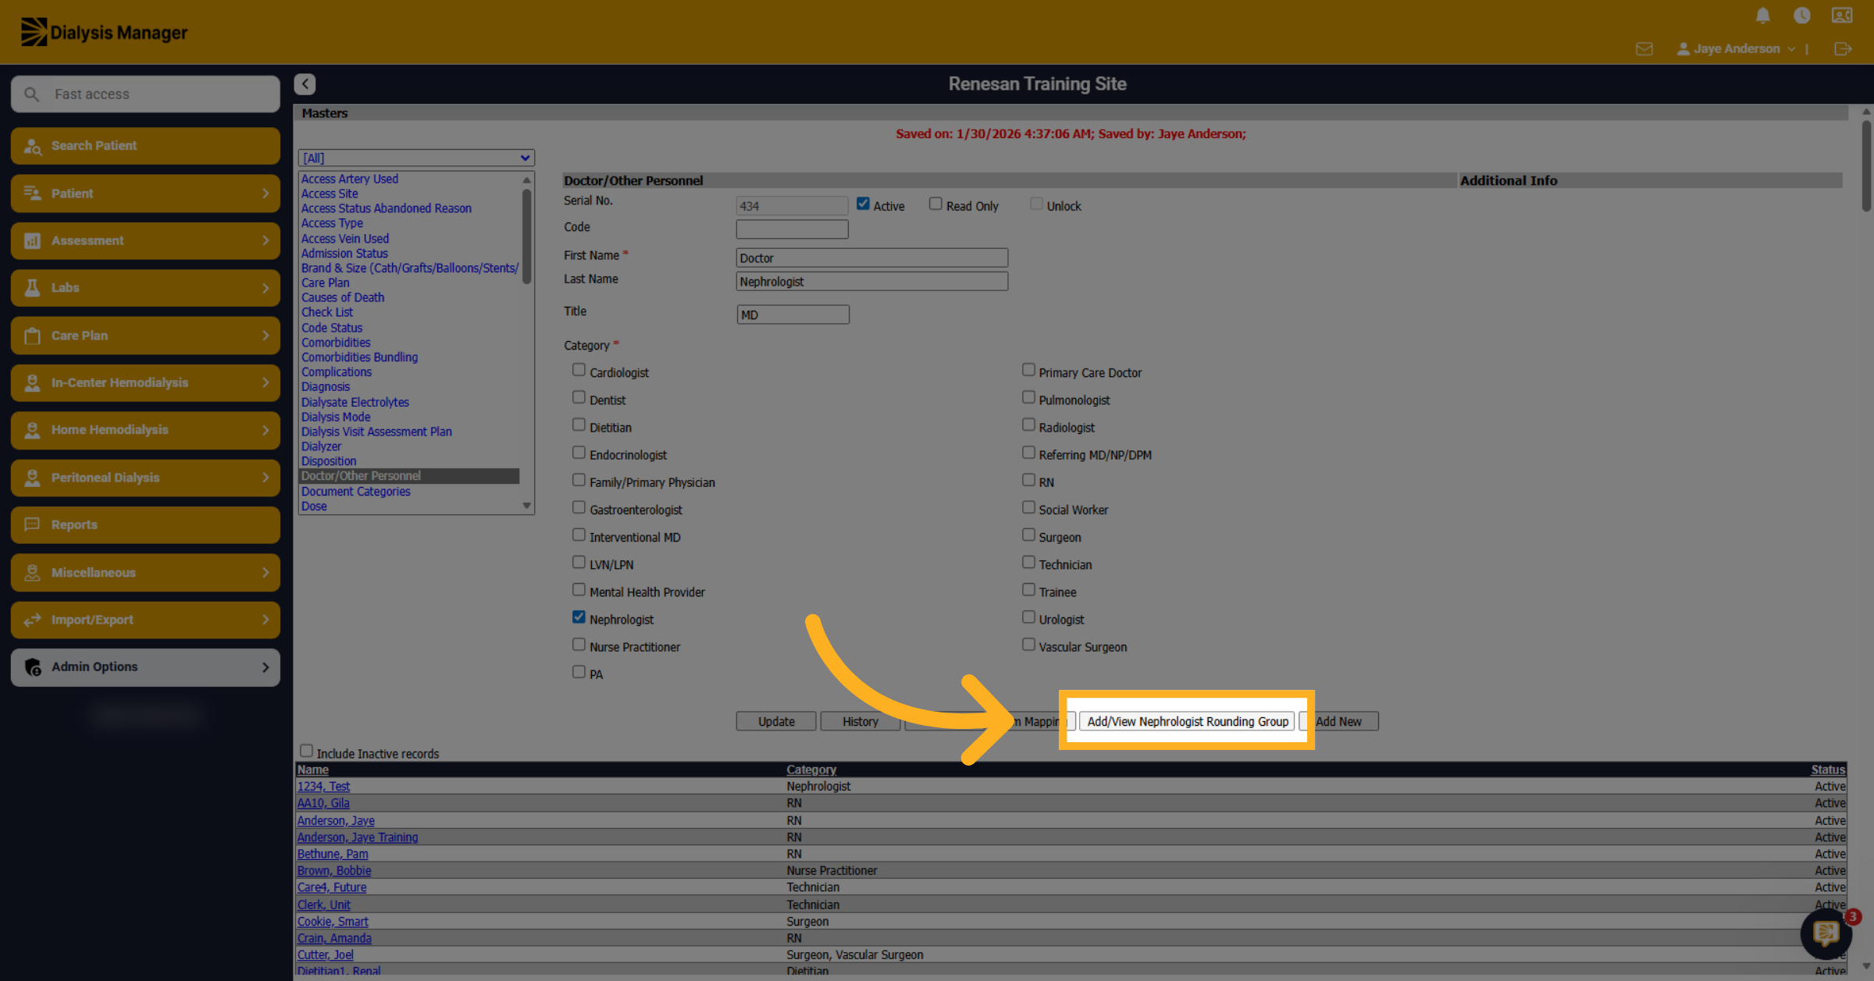
Task: Click the Reports sidebar icon
Action: pos(32,524)
